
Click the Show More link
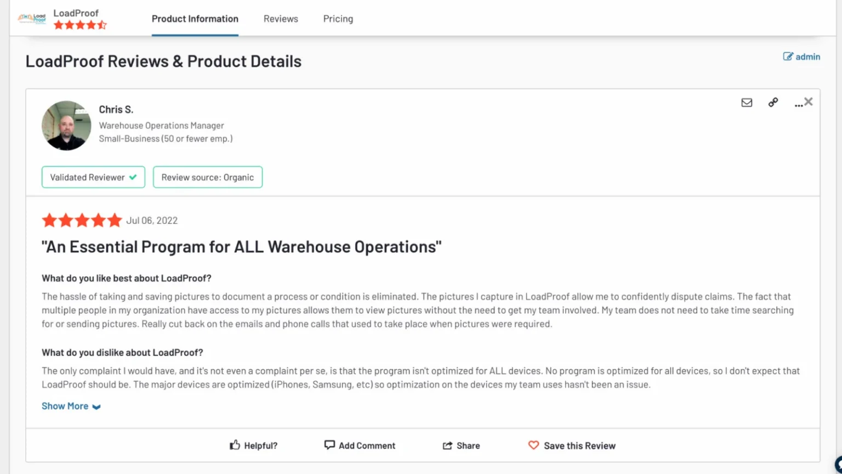coord(65,406)
